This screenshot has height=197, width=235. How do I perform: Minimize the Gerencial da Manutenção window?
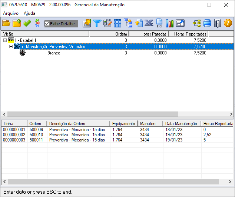pos(192,5)
